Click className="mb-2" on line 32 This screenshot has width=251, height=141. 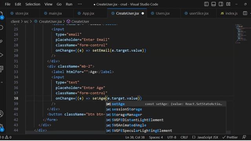(75, 66)
